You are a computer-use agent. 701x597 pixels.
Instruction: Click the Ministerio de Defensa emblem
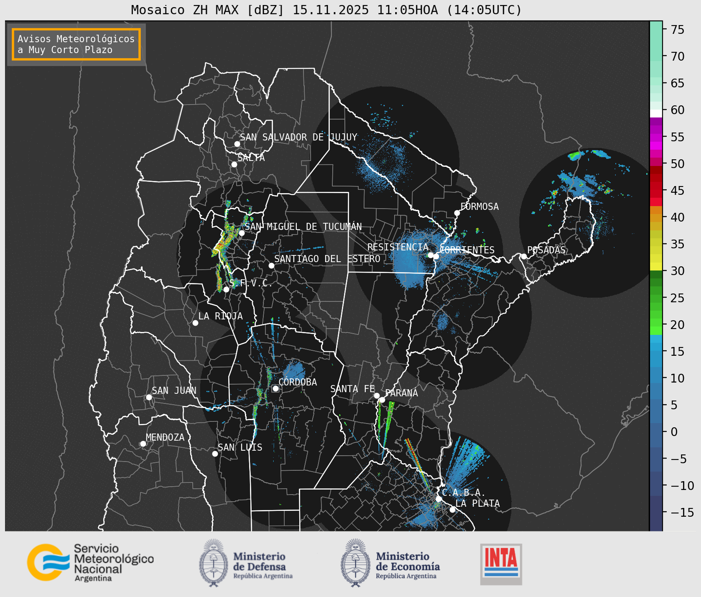point(214,562)
